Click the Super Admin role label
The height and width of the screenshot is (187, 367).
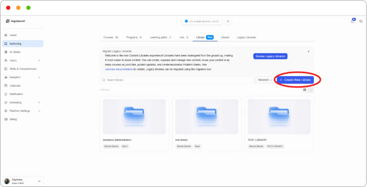coord(18,183)
